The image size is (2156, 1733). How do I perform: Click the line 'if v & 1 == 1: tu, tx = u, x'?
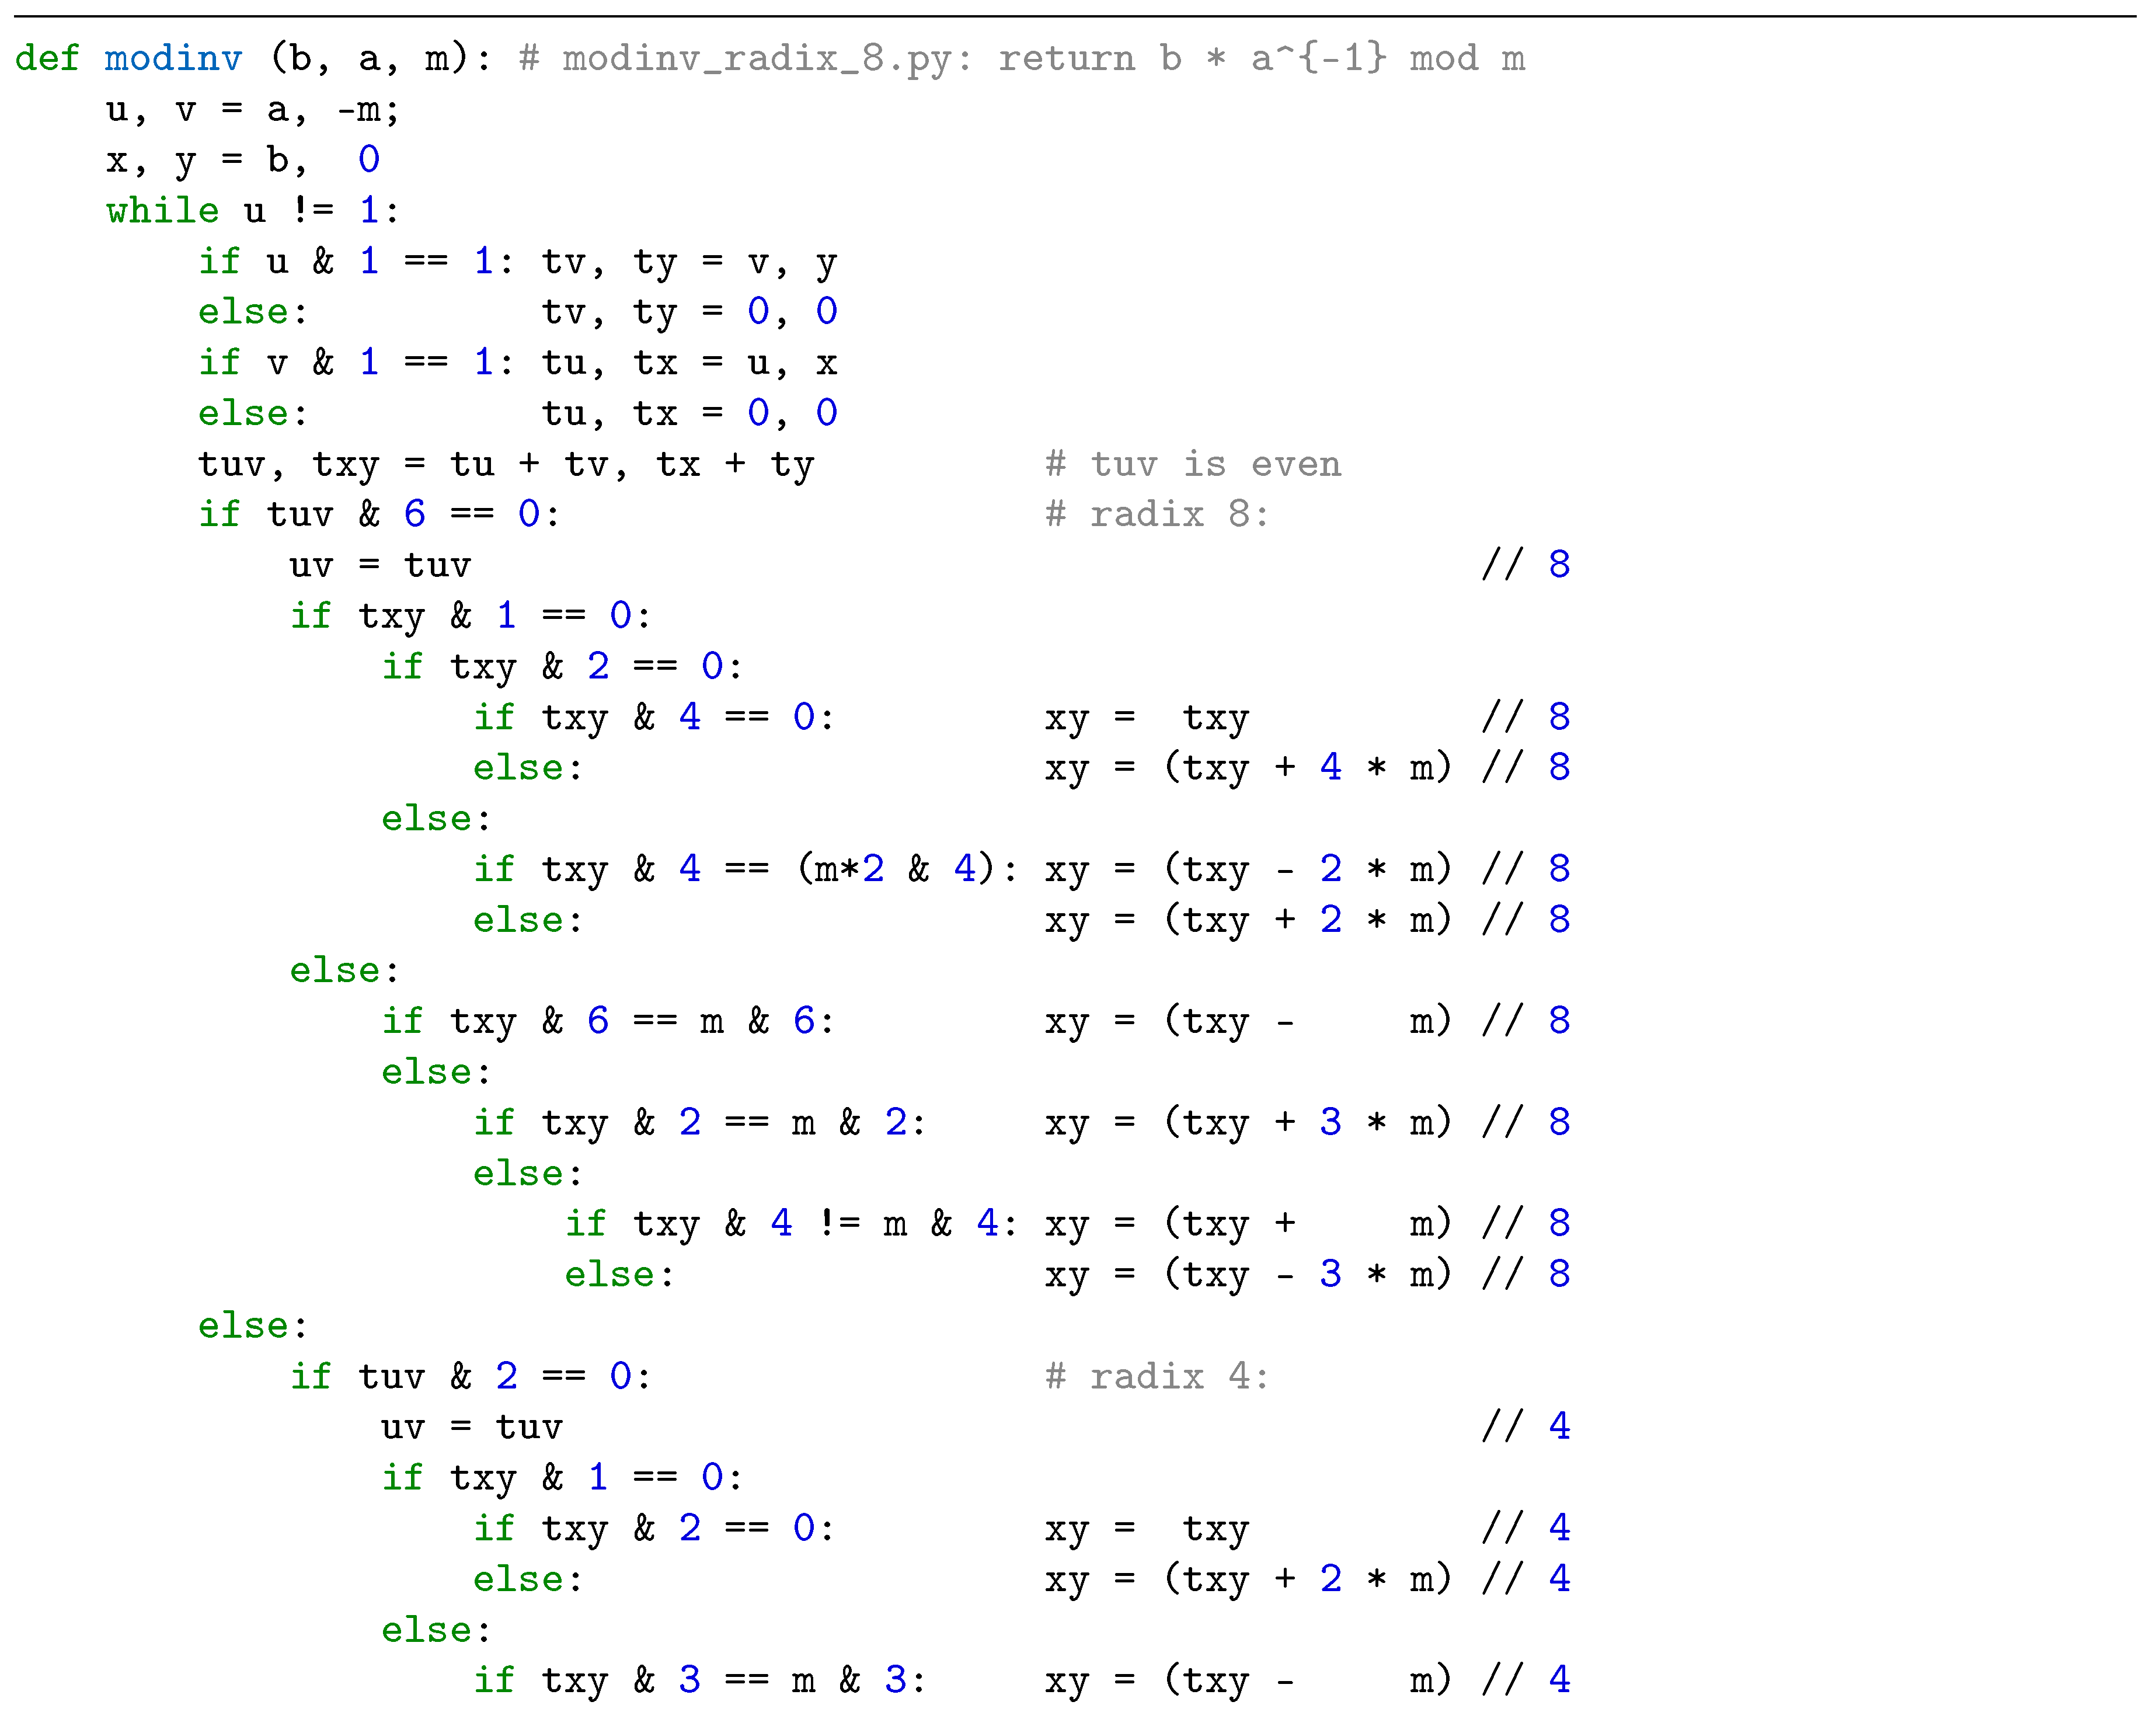click(517, 363)
